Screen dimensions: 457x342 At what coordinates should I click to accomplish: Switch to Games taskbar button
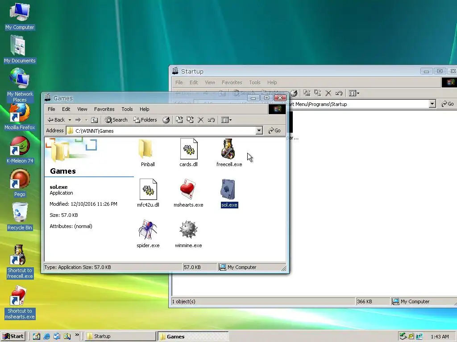(x=193, y=336)
